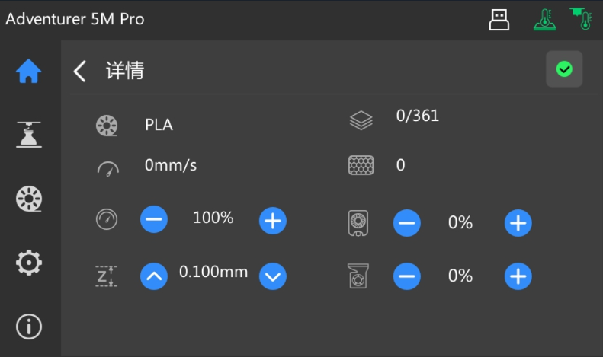
Task: Click the layers stack icon
Action: 361,120
